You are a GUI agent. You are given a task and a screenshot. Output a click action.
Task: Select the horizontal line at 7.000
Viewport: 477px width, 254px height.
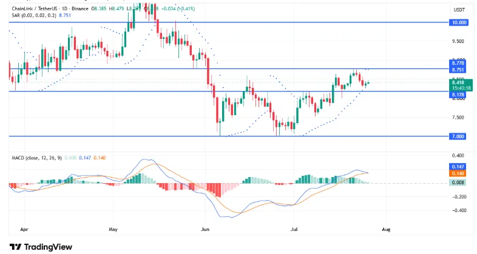tap(229, 136)
